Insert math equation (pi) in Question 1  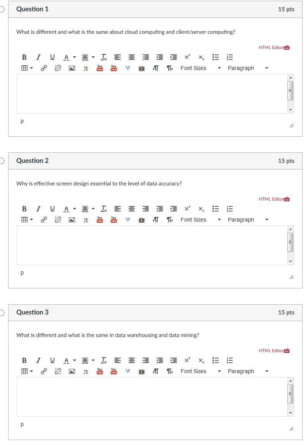pos(86,68)
